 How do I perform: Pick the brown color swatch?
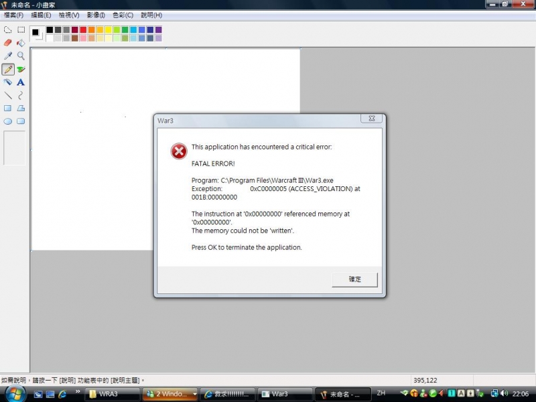tap(75, 38)
